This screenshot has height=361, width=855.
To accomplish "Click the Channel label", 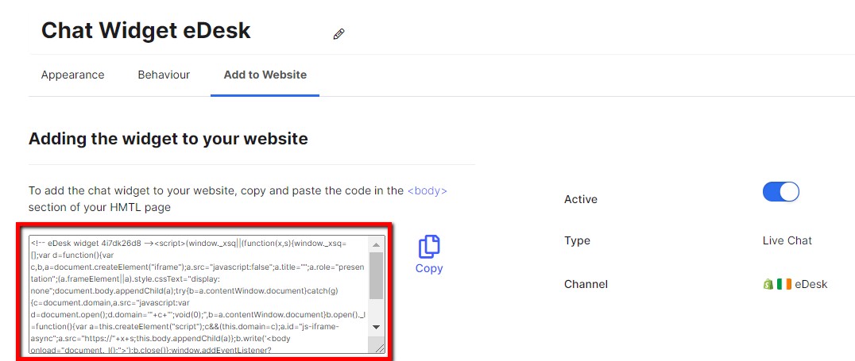I will (x=586, y=284).
